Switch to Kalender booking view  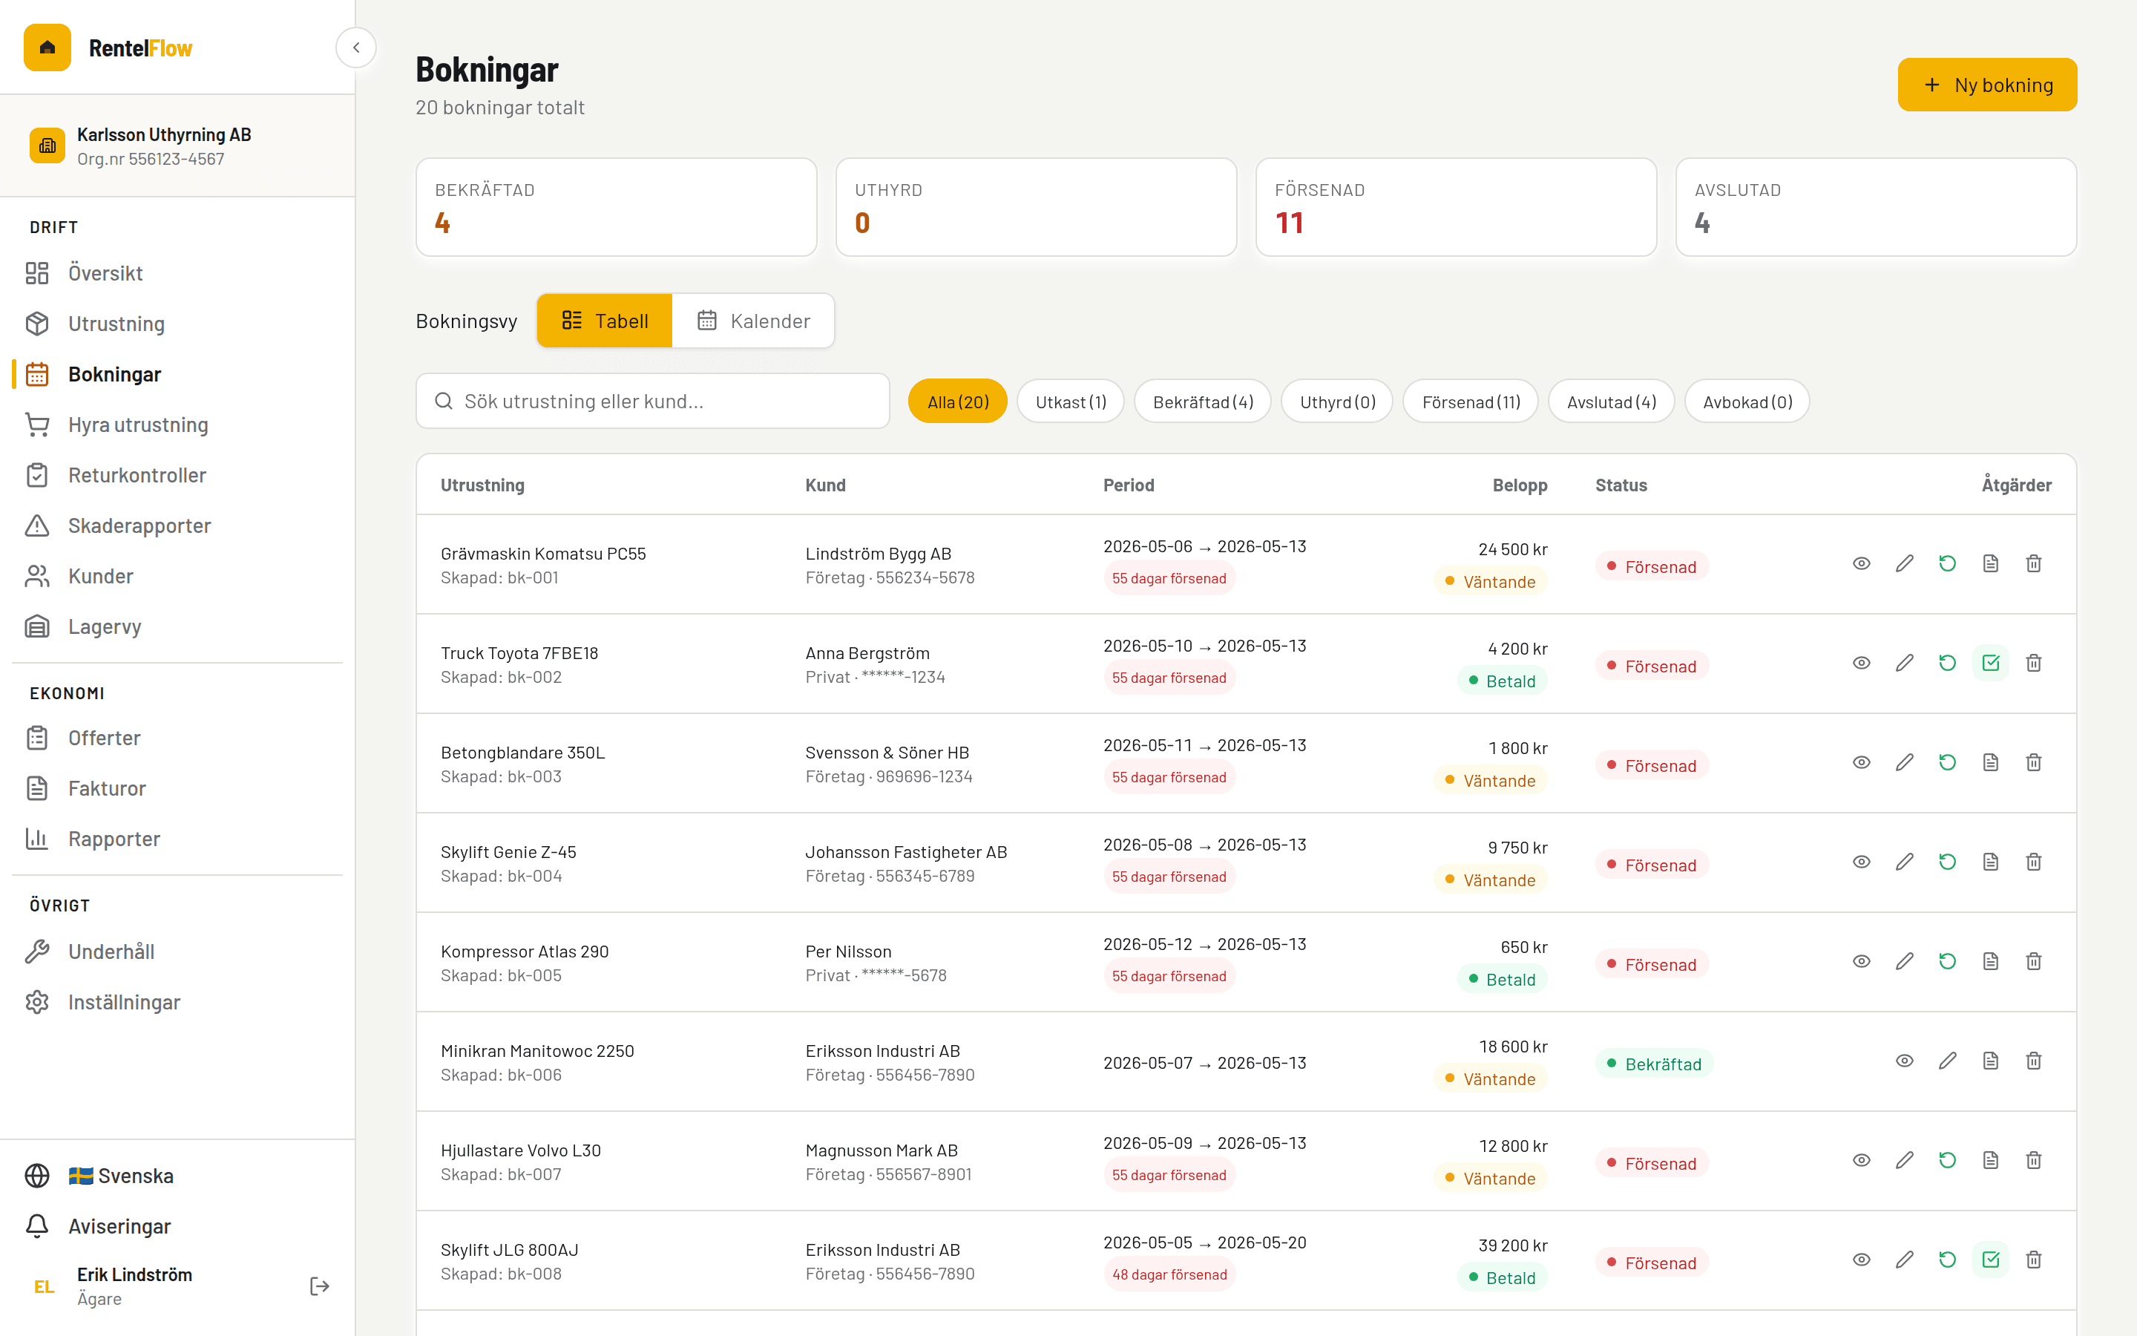click(753, 321)
